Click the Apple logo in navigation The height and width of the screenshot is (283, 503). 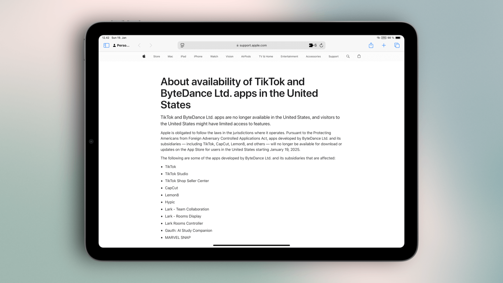pyautogui.click(x=144, y=56)
